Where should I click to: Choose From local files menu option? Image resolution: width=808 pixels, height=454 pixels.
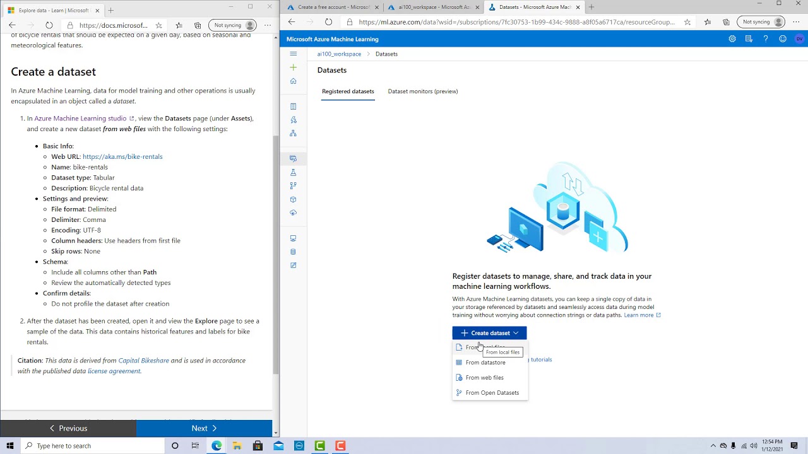tap(490, 347)
